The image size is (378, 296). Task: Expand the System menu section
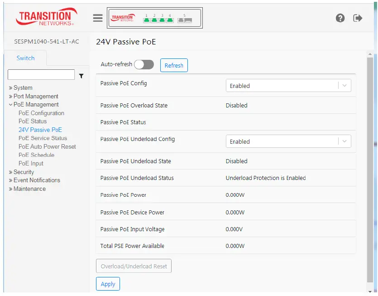pyautogui.click(x=23, y=88)
